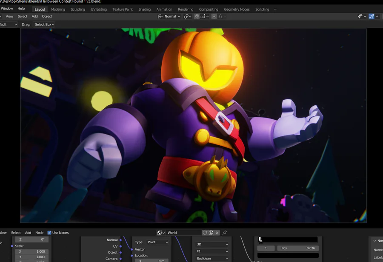
Task: Click the snap element increment icon
Action: tap(204, 16)
